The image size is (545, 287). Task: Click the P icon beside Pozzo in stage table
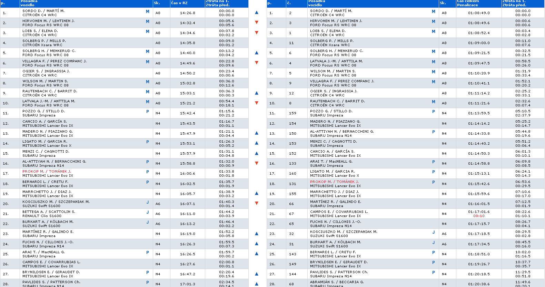click(148, 112)
